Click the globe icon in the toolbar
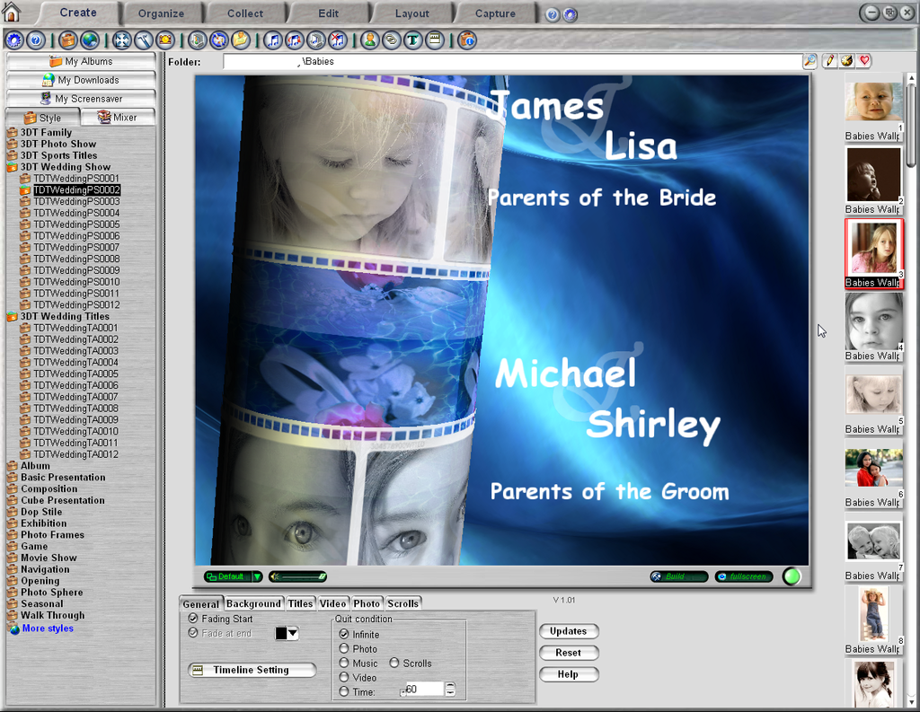This screenshot has width=920, height=712. 90,40
